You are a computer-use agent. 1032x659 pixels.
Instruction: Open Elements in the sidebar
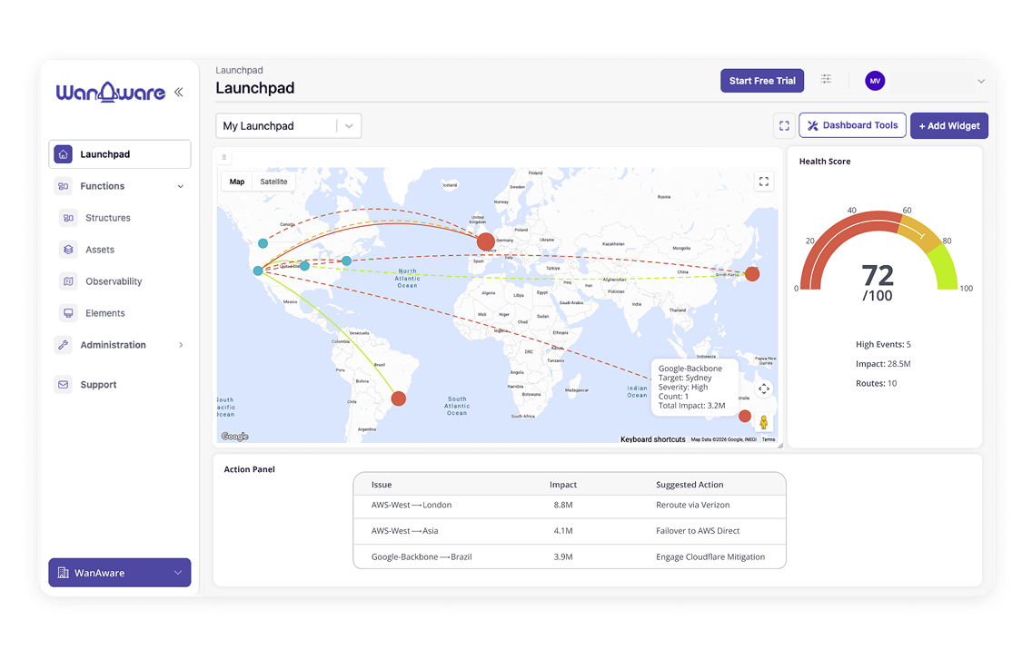click(x=105, y=313)
